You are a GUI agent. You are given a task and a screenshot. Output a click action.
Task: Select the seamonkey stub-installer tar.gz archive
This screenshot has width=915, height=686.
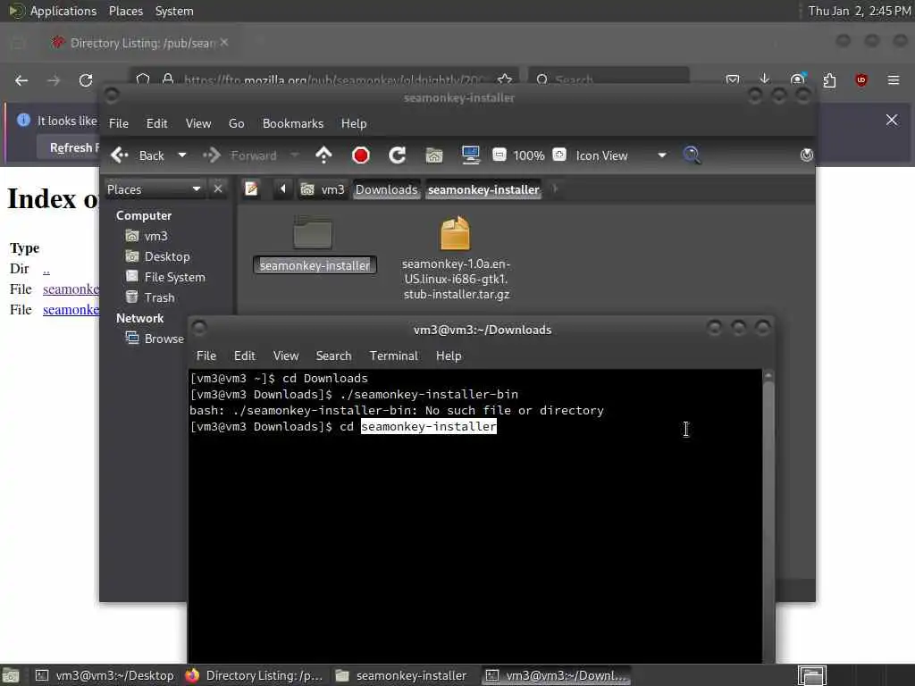456,258
